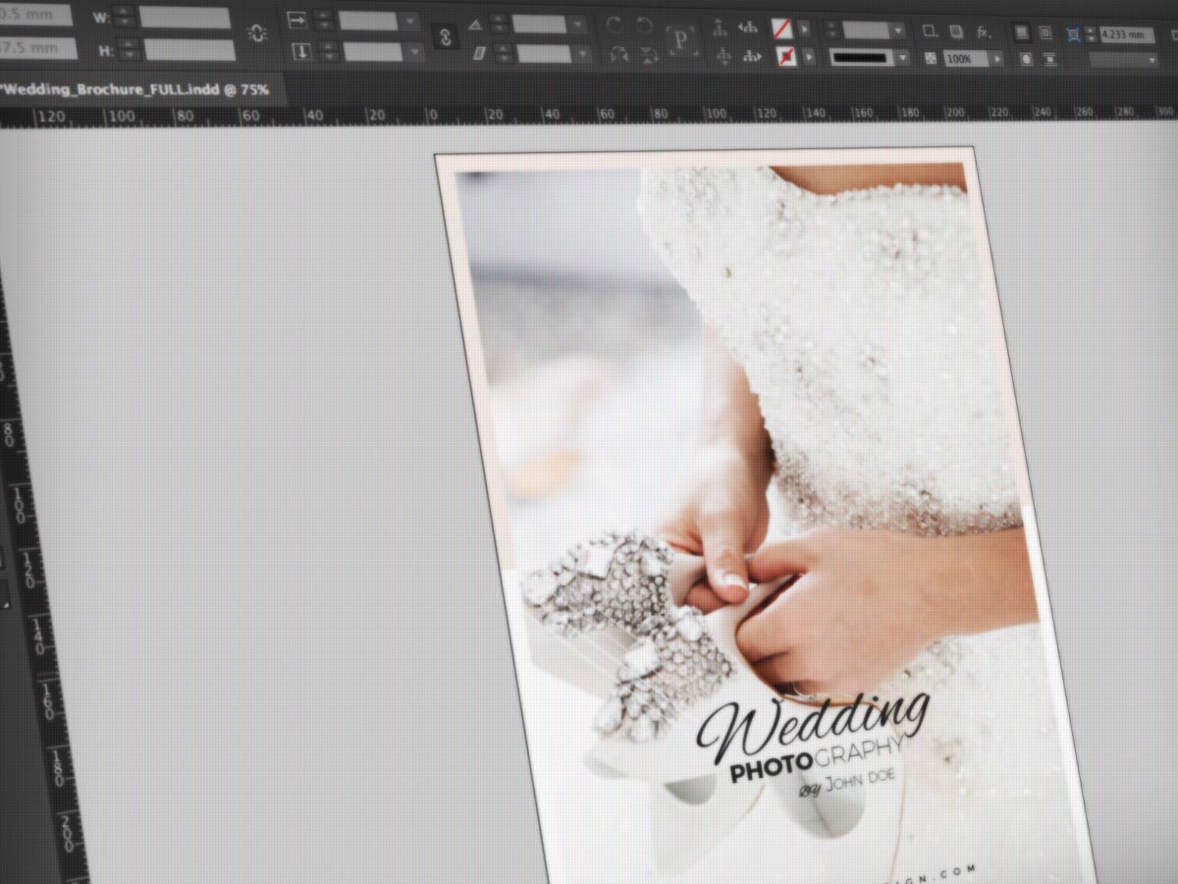Click the Scale Y Percentage icon
The image size is (1178, 884).
302,51
